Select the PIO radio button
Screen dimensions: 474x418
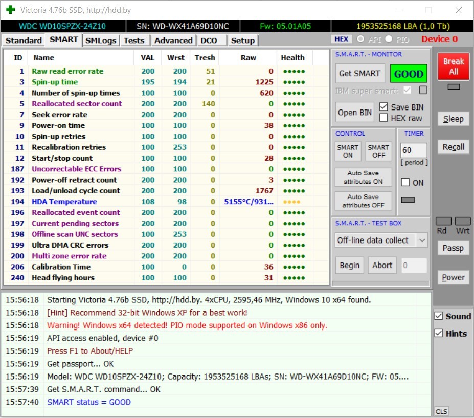coord(389,39)
